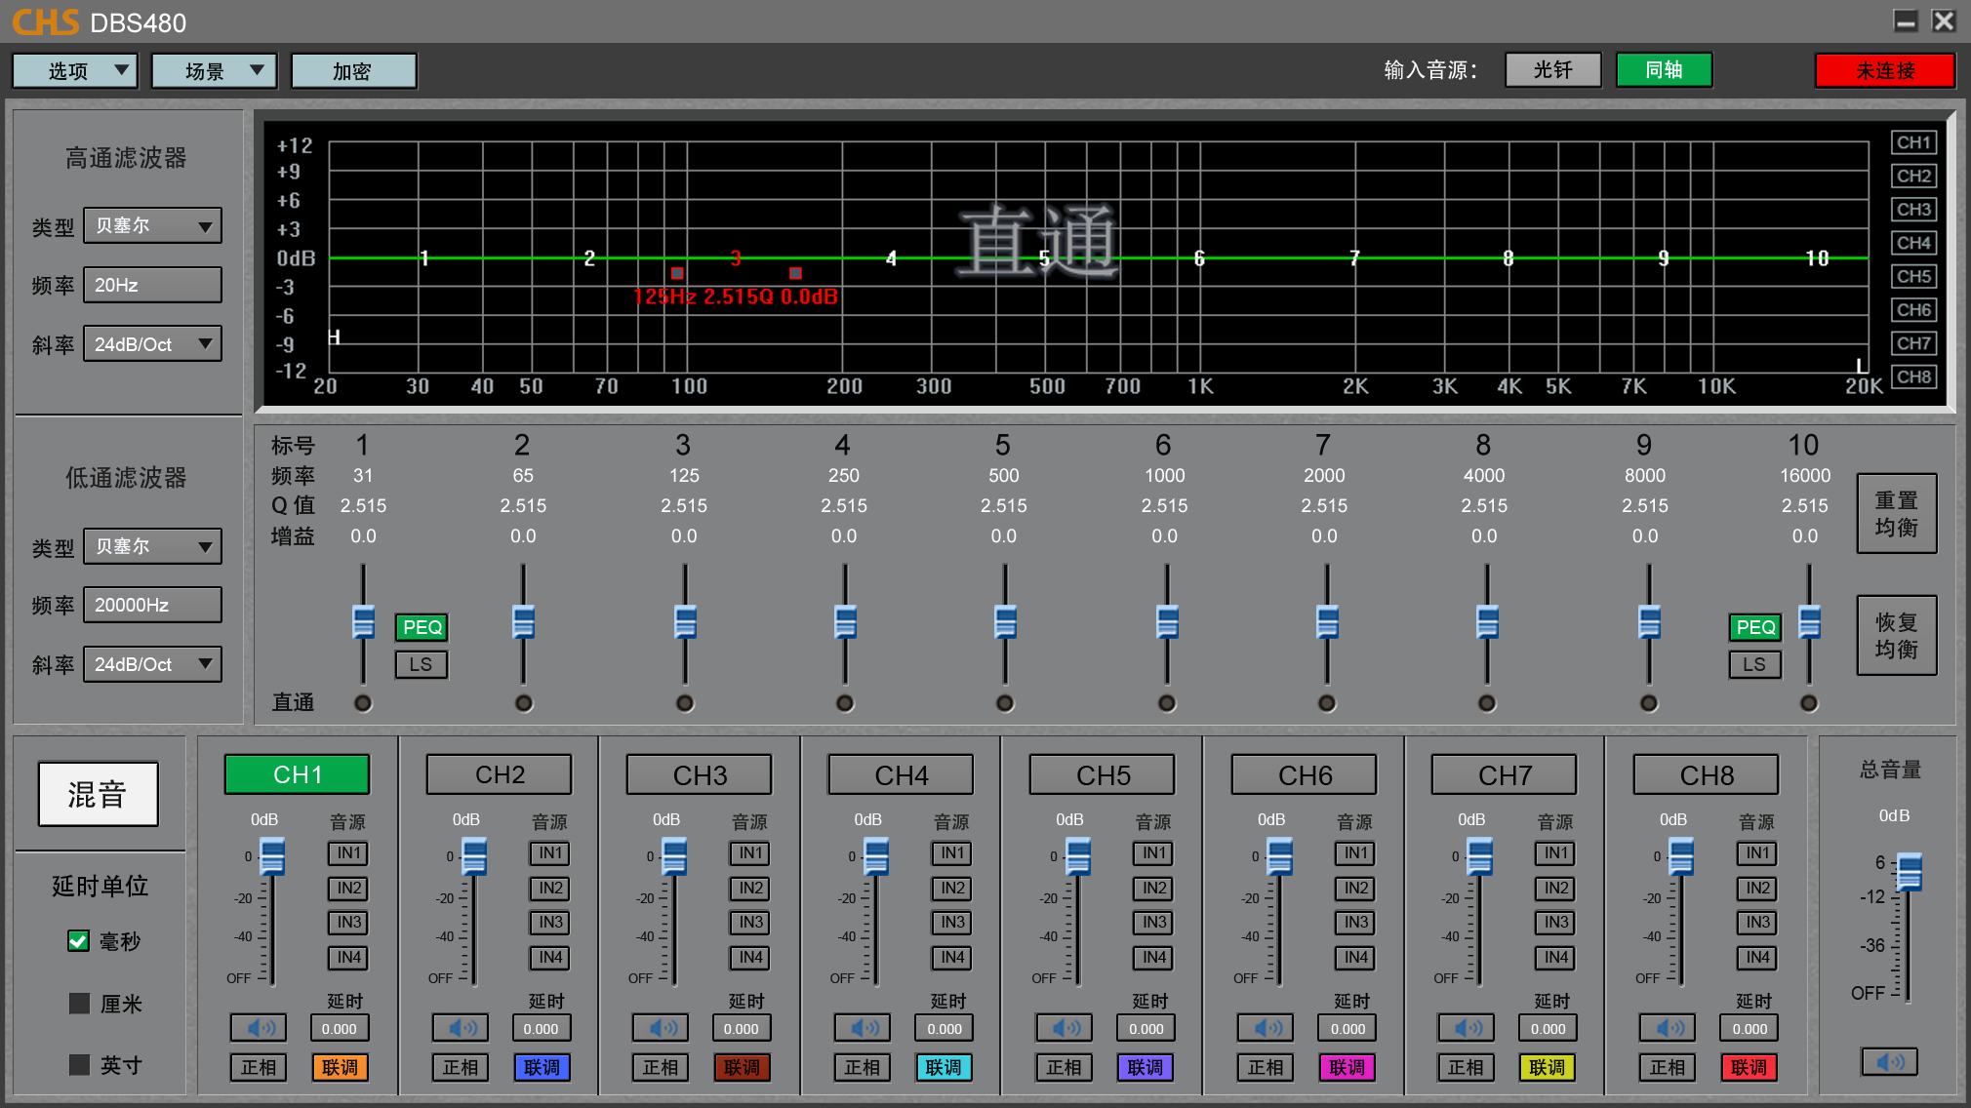Toggle LS shelf for band 1
Image resolution: width=1971 pixels, height=1108 pixels.
tap(422, 664)
